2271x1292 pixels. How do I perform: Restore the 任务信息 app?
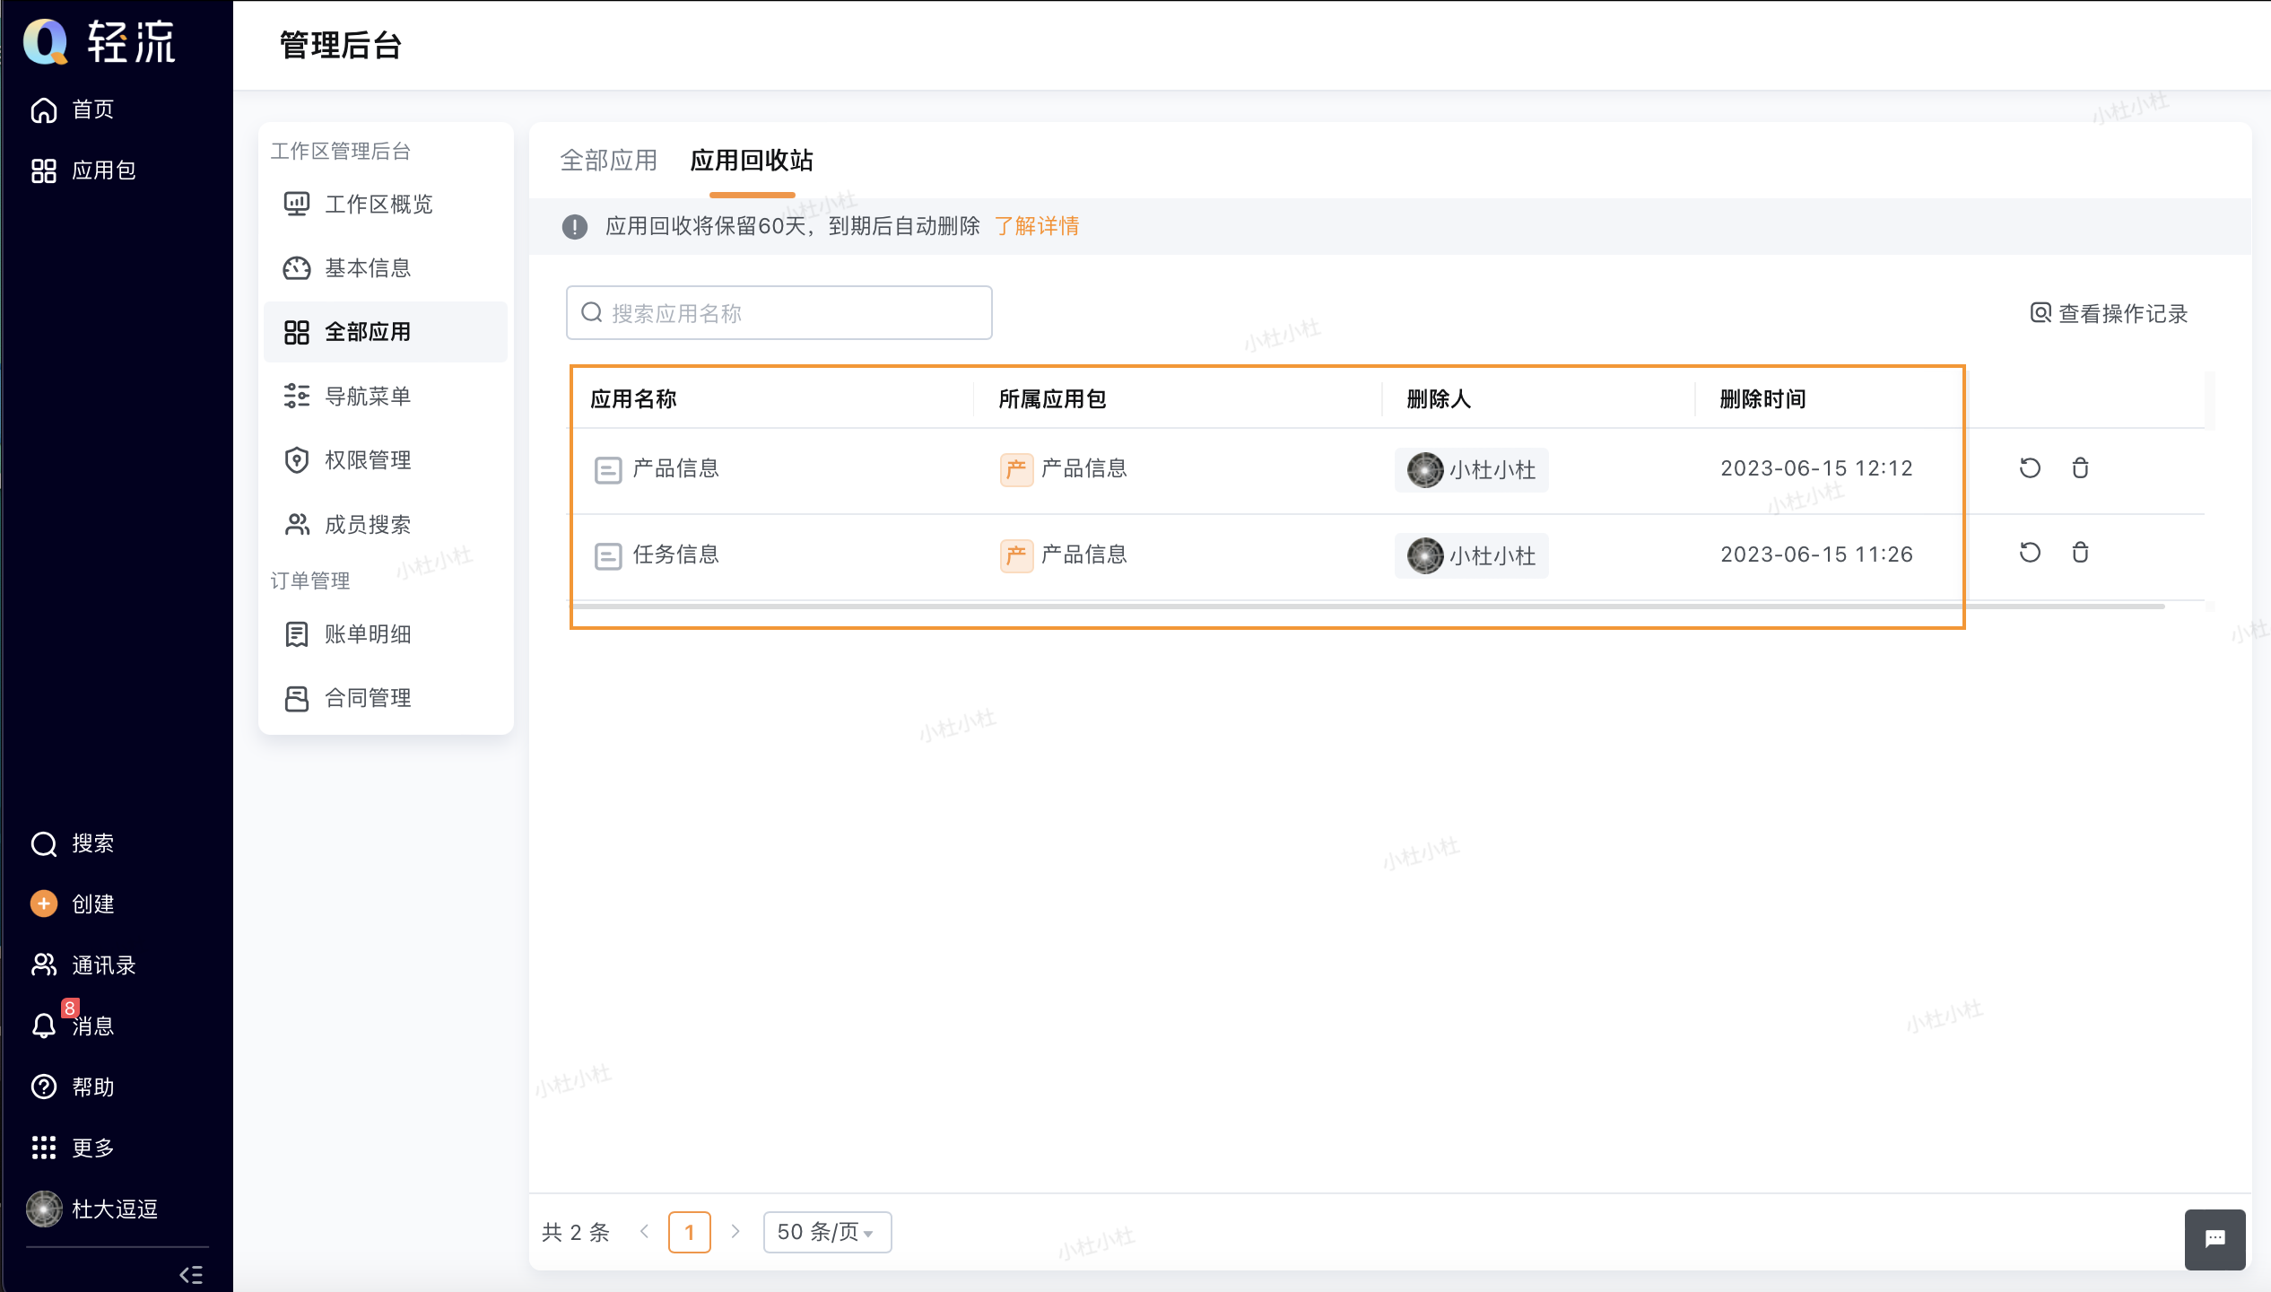pos(2030,553)
